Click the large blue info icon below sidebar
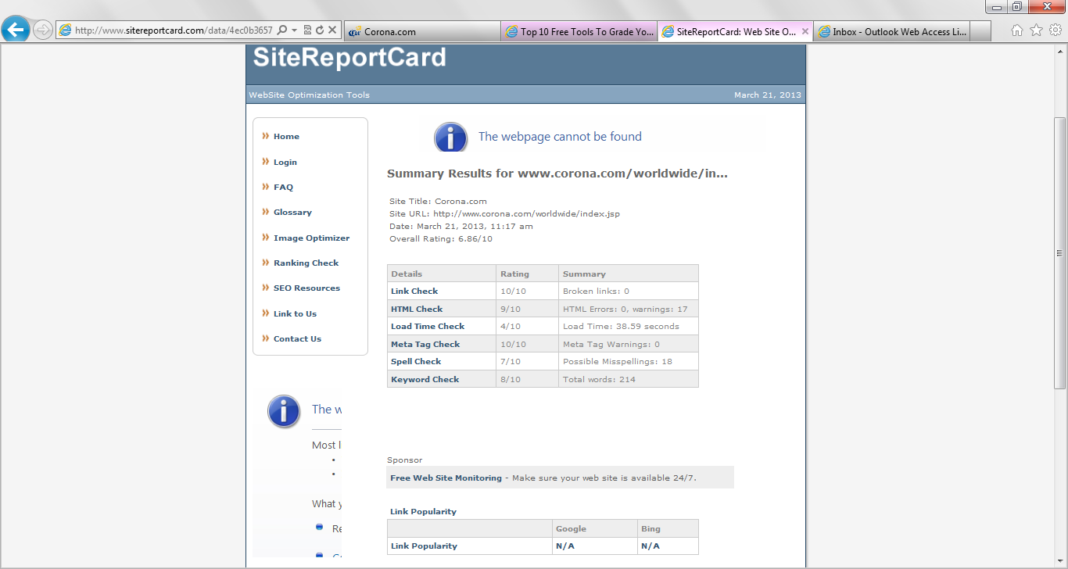1068x569 pixels. pyautogui.click(x=284, y=411)
